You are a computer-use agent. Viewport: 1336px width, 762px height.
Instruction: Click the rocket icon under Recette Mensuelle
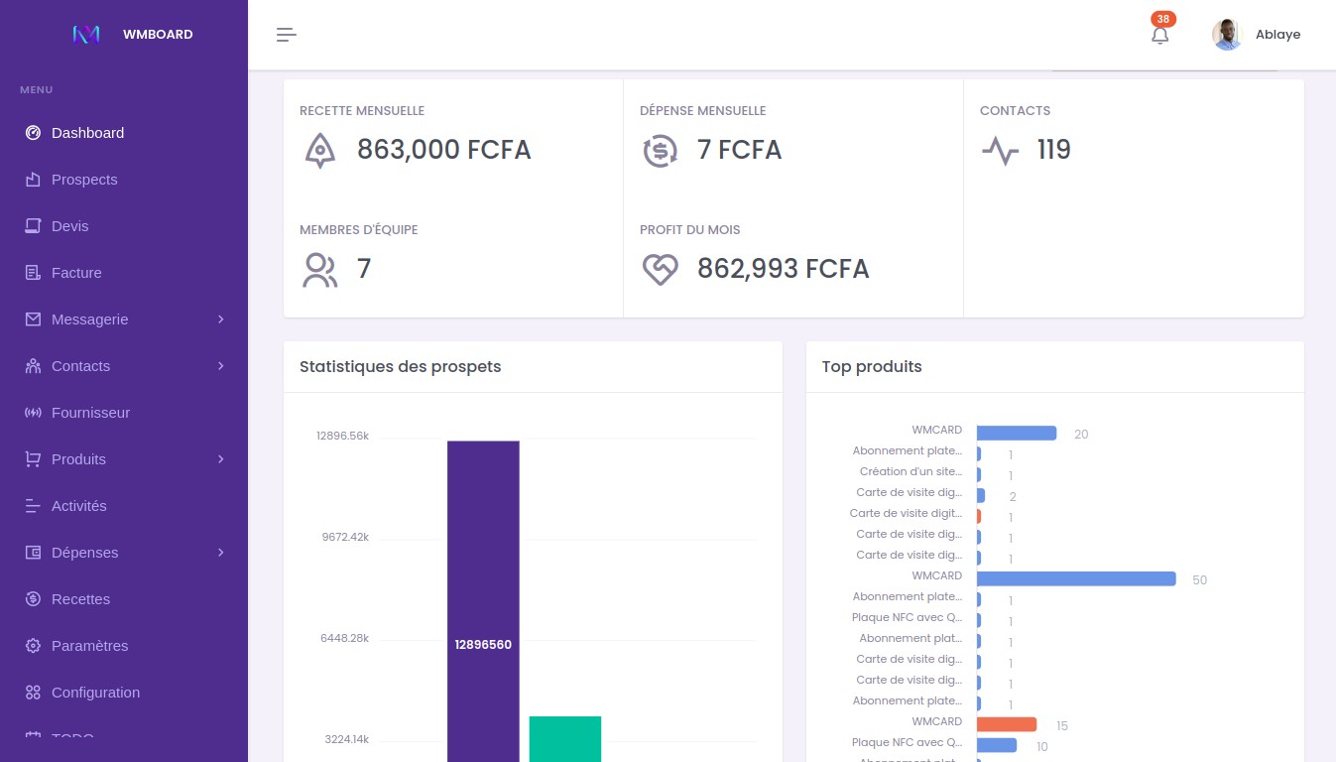point(319,151)
